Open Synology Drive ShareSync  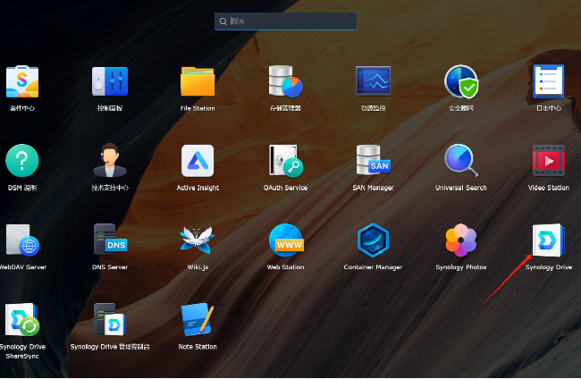22,320
